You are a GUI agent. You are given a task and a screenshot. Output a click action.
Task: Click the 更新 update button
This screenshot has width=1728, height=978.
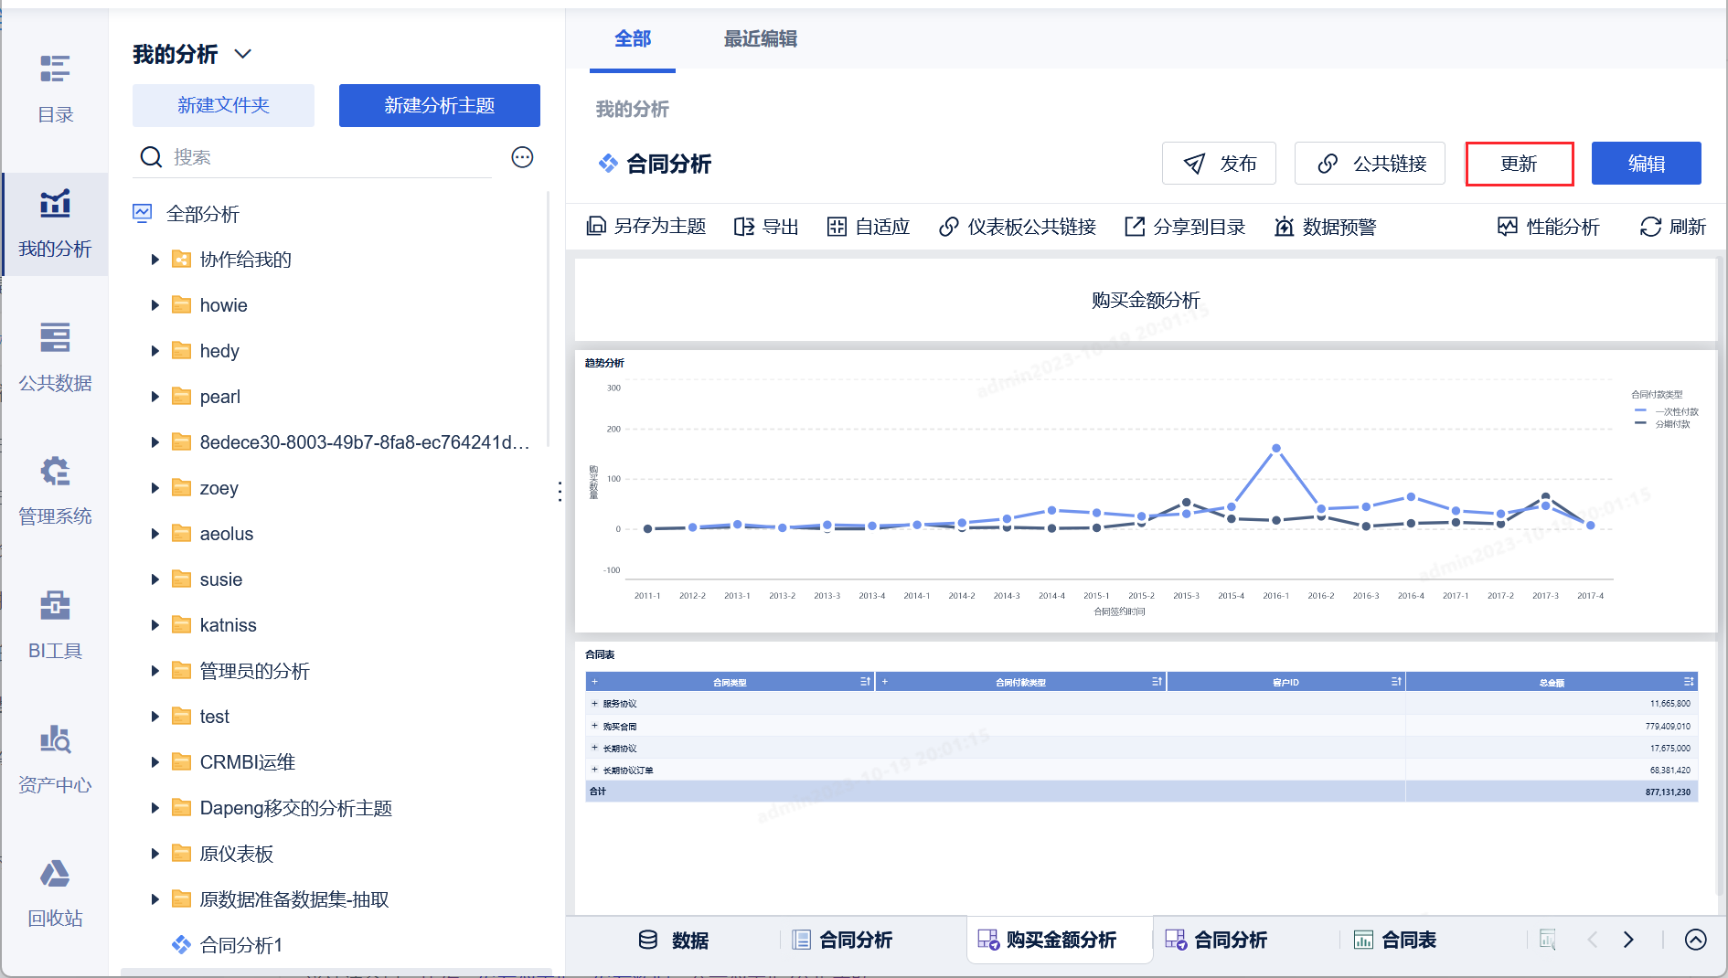[x=1520, y=164]
